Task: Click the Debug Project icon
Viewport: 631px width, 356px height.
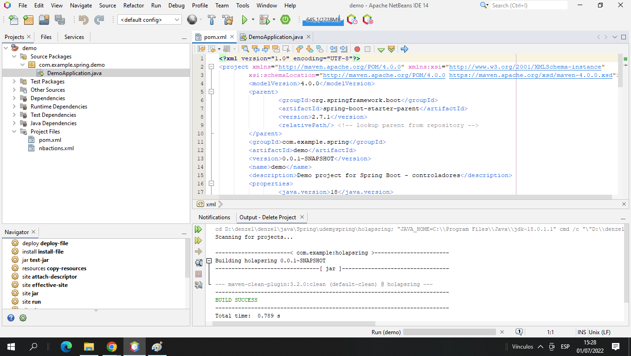Action: click(264, 20)
